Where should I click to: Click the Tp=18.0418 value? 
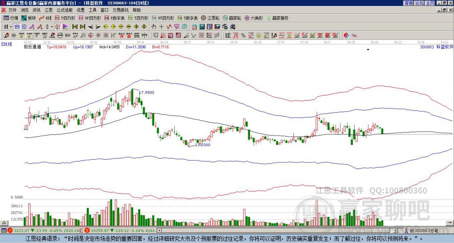click(56, 47)
